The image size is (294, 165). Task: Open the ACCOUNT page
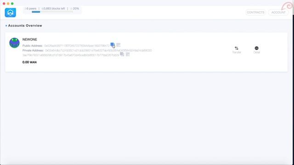(x=278, y=12)
